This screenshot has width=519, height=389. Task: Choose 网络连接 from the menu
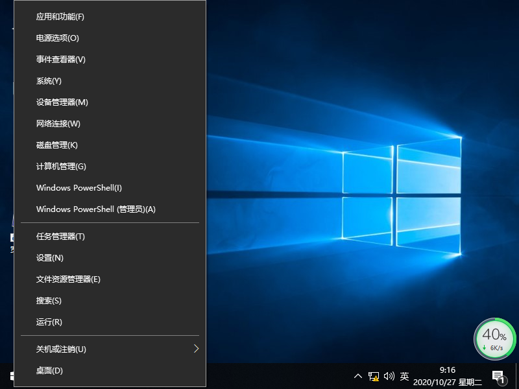click(58, 124)
